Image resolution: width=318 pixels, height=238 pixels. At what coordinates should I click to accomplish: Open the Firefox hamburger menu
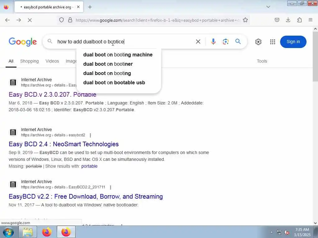(311, 20)
